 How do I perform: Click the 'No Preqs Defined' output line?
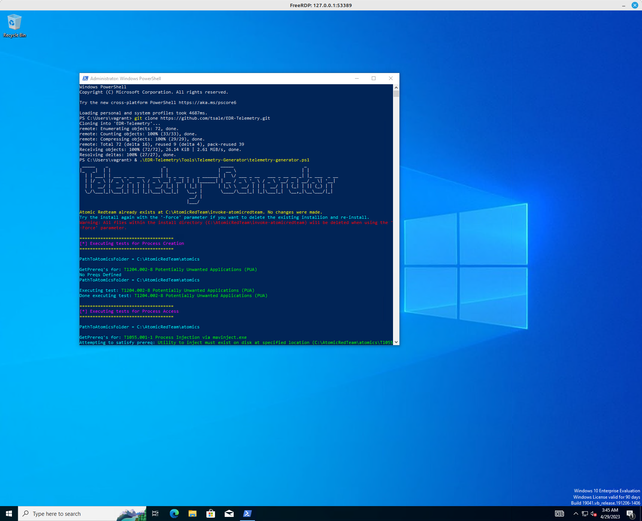[100, 275]
